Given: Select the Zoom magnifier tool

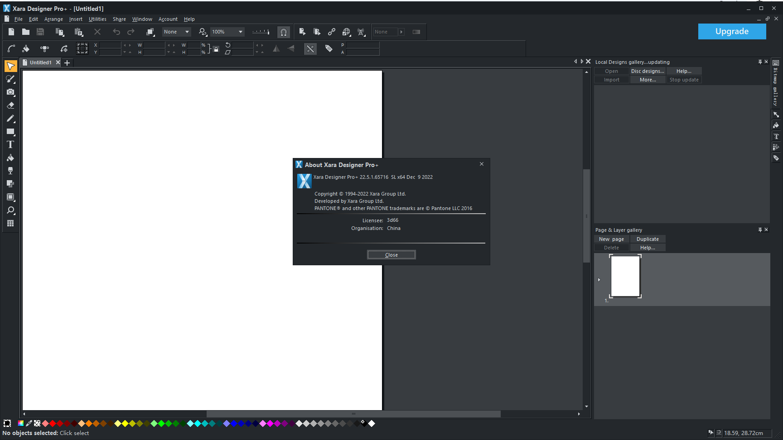Looking at the screenshot, I should 10,210.
